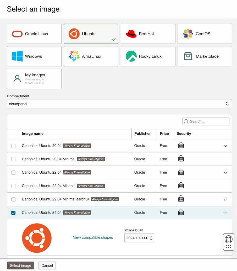Uncheck the Canonical Ubuntu 24.04 checkbox

click(x=13, y=213)
